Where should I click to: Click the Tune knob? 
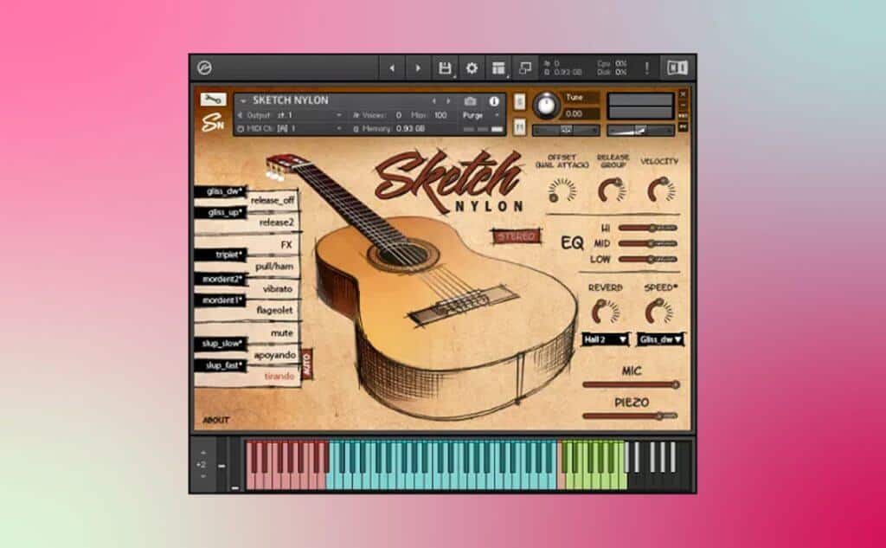pyautogui.click(x=545, y=105)
